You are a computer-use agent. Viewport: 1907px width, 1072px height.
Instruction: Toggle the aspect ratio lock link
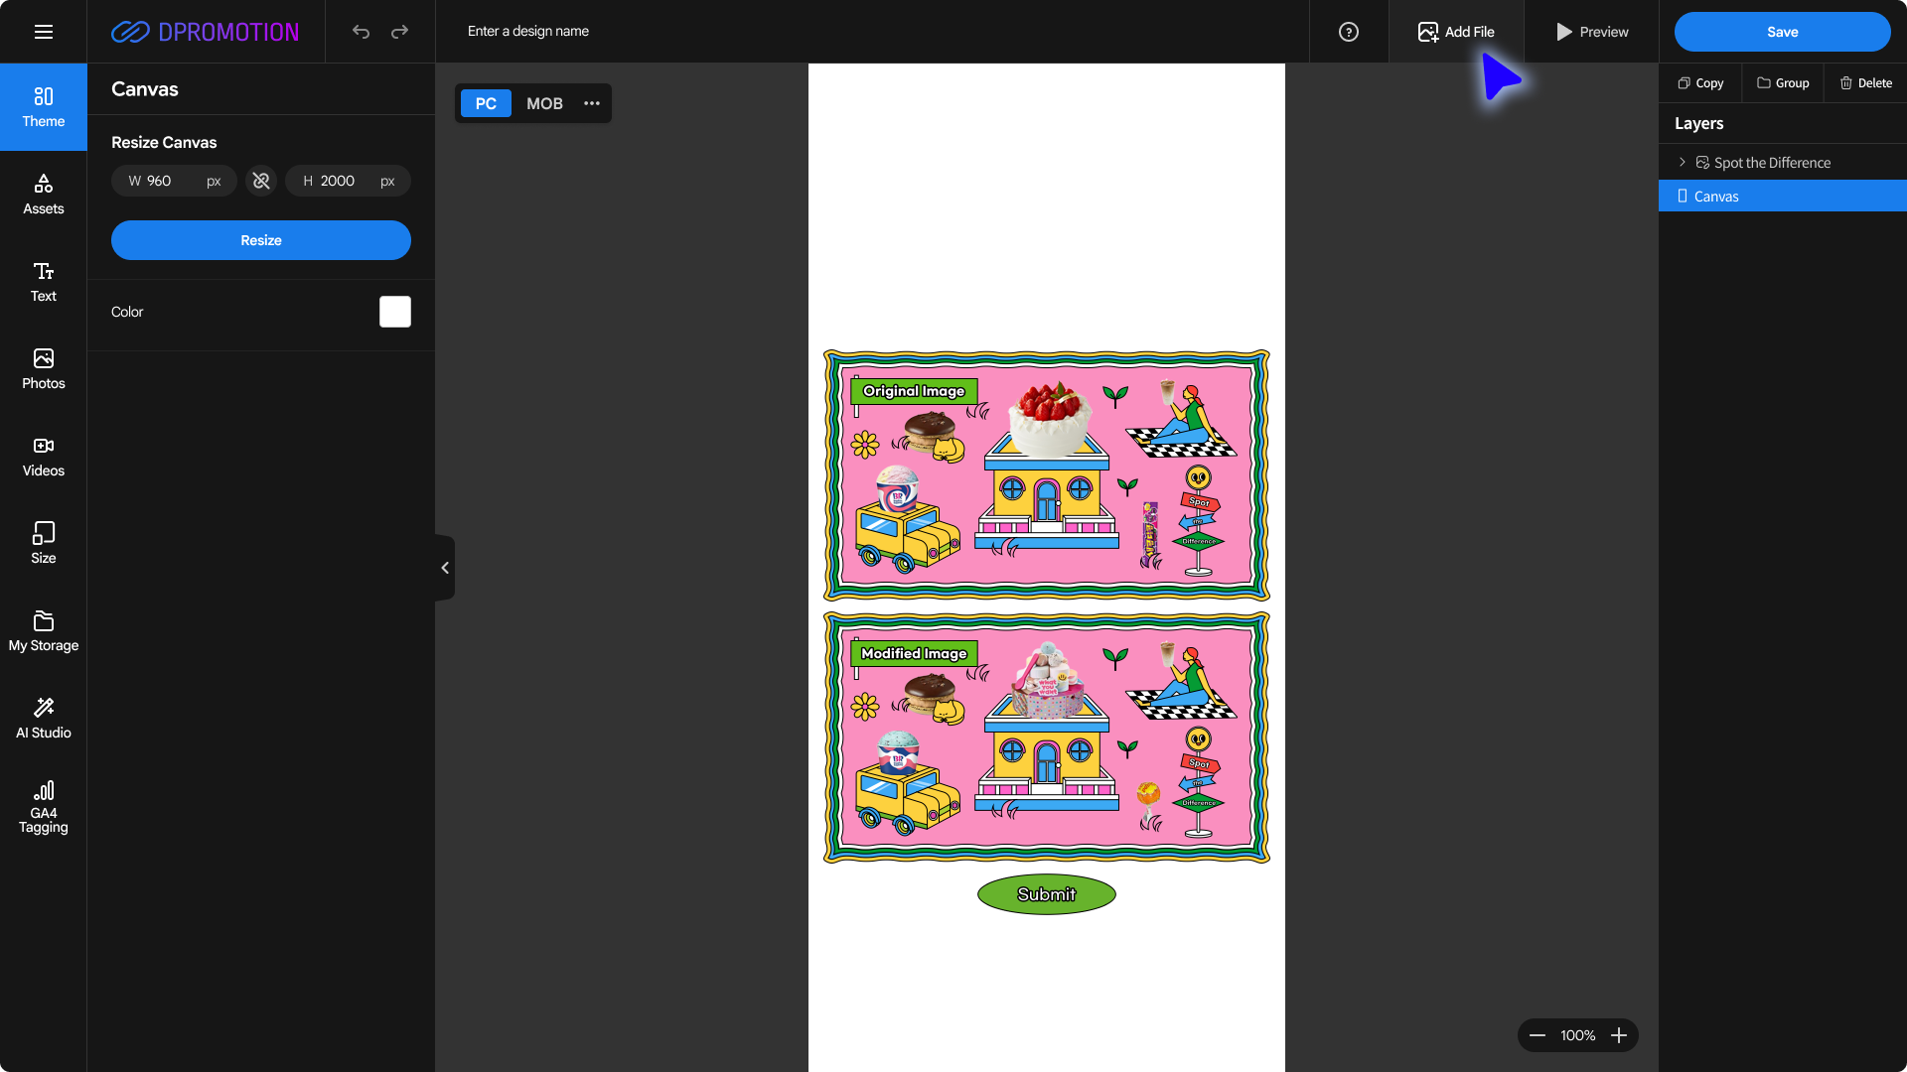261,181
